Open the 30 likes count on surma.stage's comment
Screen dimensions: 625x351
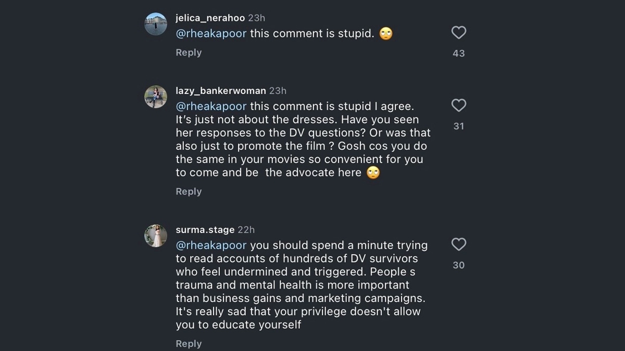tap(458, 265)
